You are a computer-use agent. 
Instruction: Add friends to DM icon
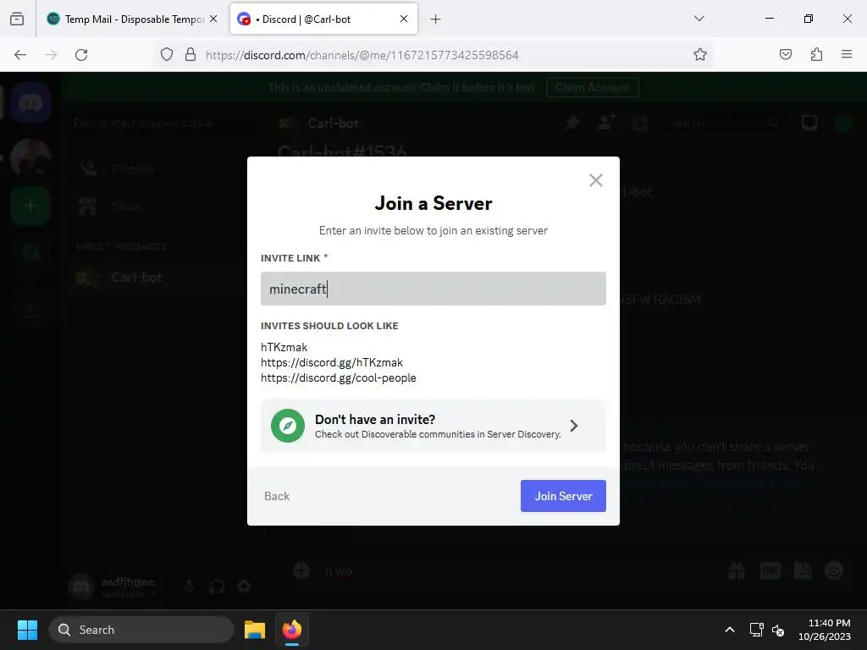(606, 122)
